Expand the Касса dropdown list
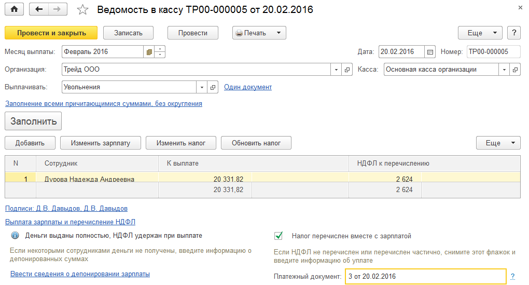529x285 pixels. click(x=504, y=70)
